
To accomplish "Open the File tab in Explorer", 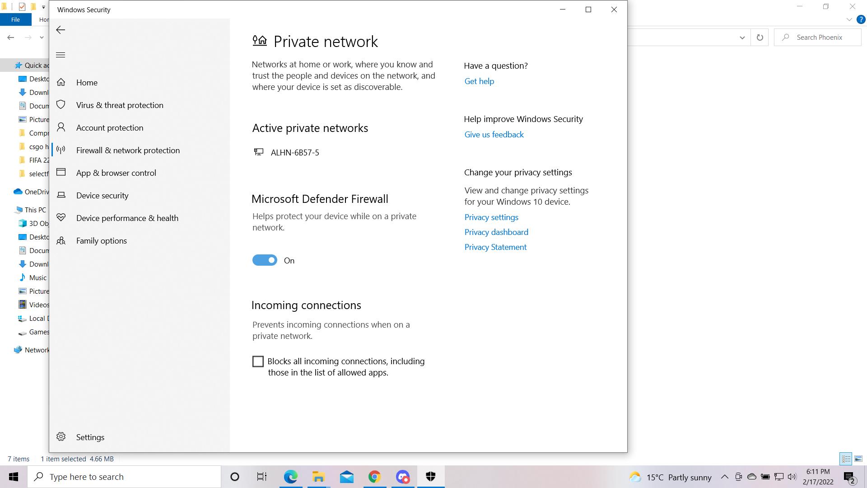I will click(15, 19).
